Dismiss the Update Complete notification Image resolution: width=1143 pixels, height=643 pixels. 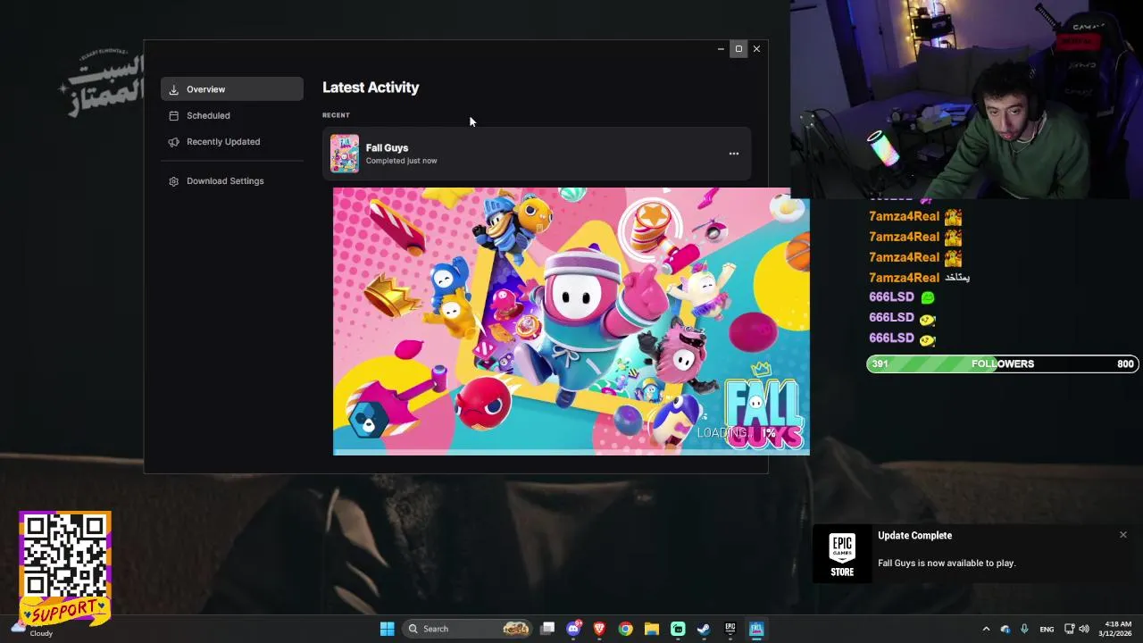pos(1123,535)
